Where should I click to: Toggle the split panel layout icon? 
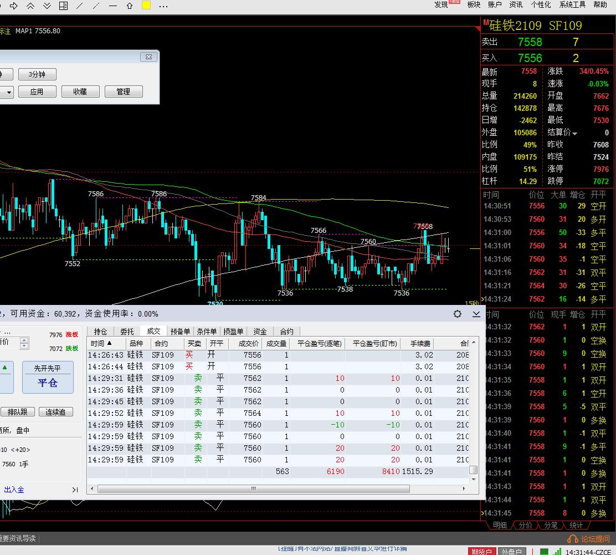click(x=64, y=6)
